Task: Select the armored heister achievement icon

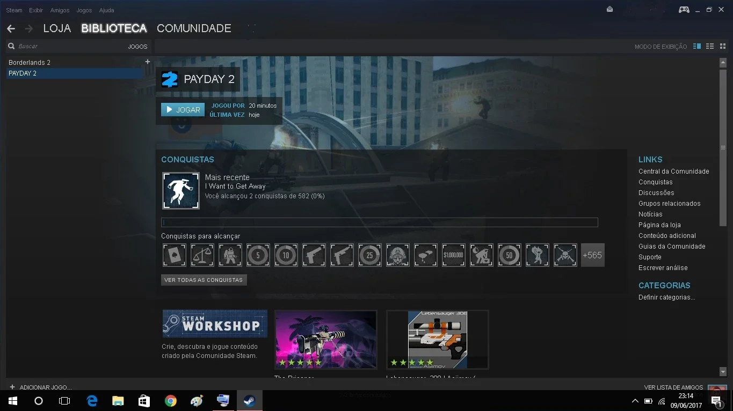Action: pos(230,255)
